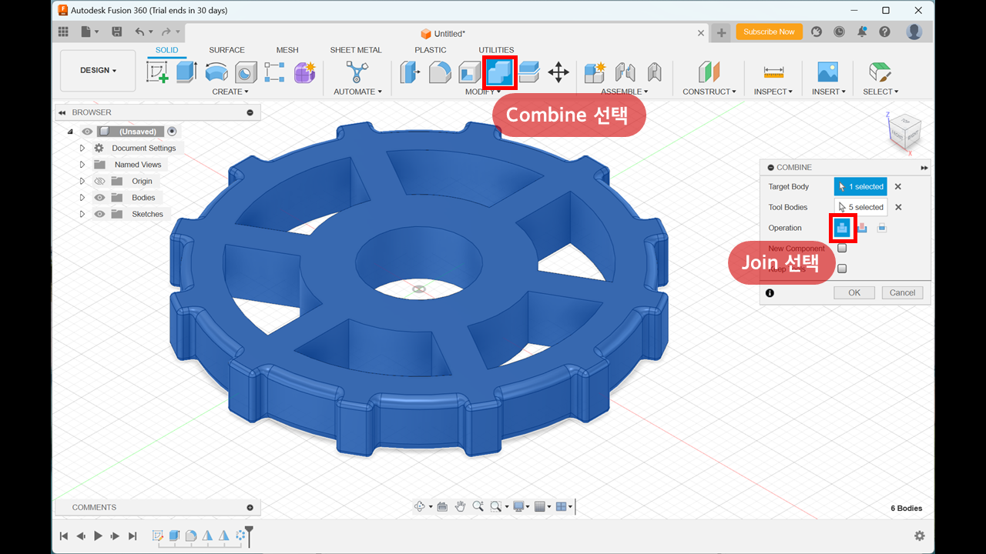Select the Shell tool

tap(469, 72)
